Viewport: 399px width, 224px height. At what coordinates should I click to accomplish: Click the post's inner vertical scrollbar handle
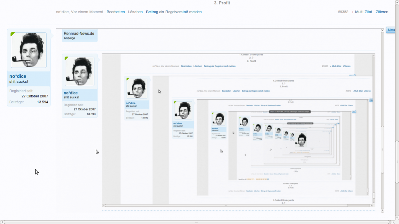pos(382,150)
